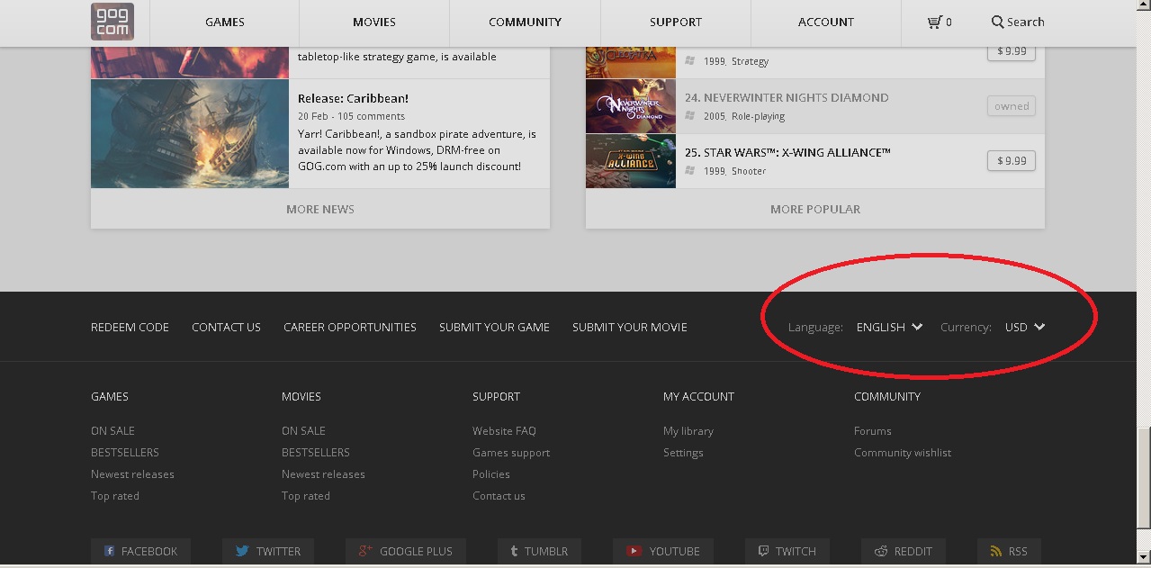
Task: Click '20 Feb - 105 comments' text
Action: click(x=352, y=116)
